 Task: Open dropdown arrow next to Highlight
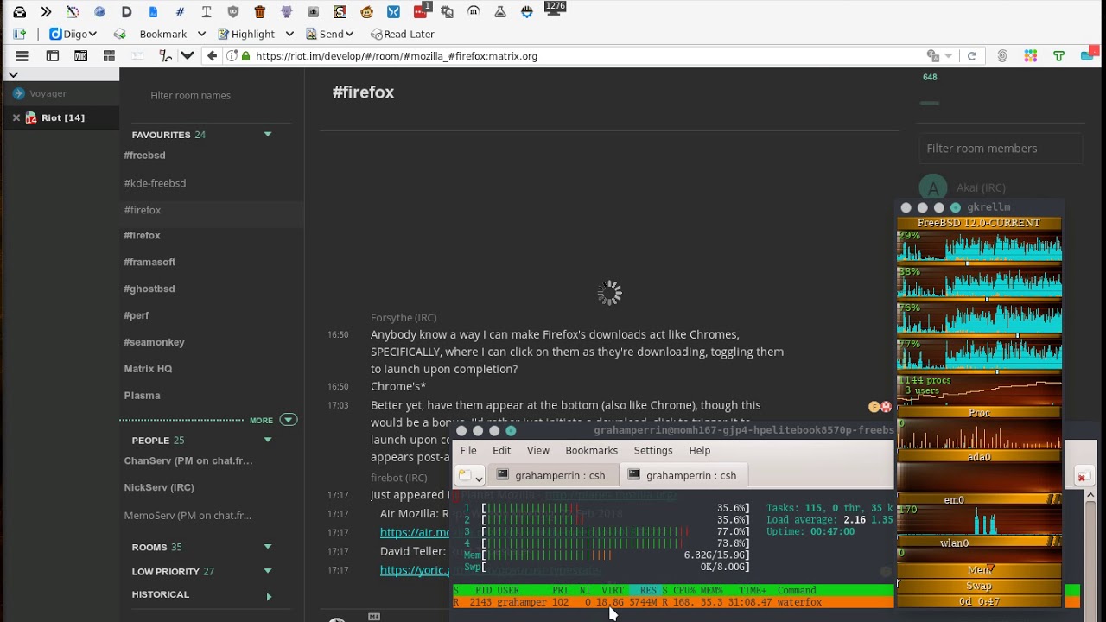pos(289,34)
